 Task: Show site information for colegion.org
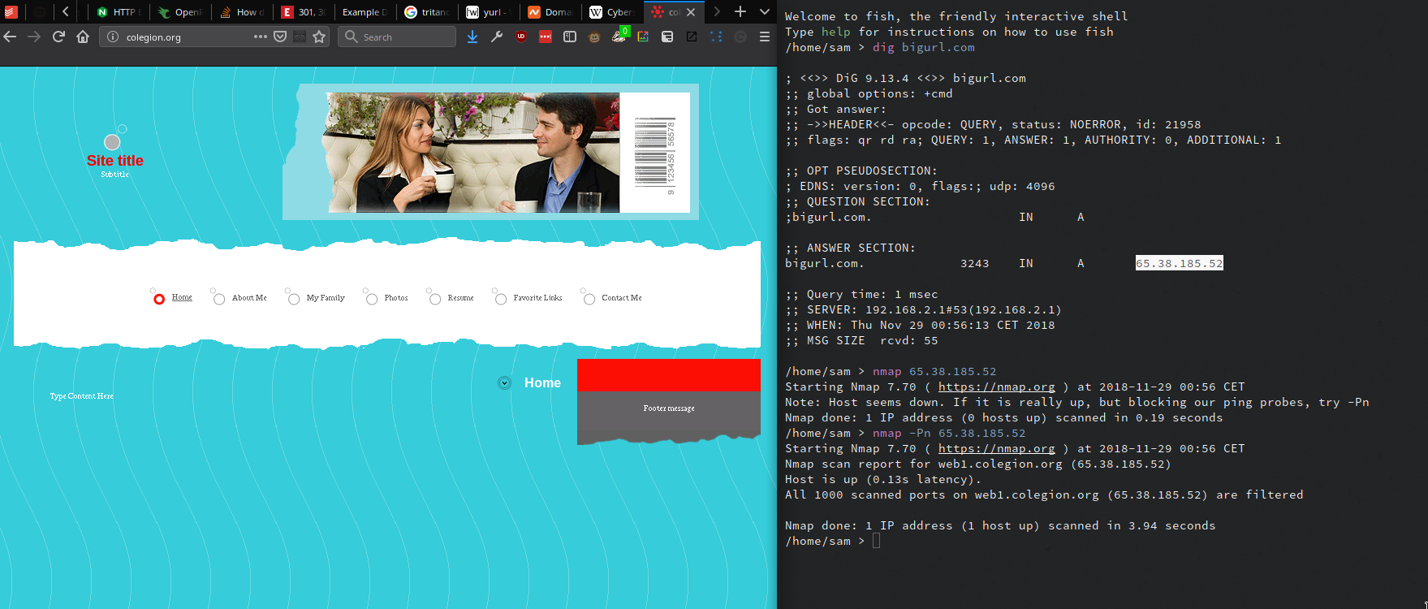113,37
